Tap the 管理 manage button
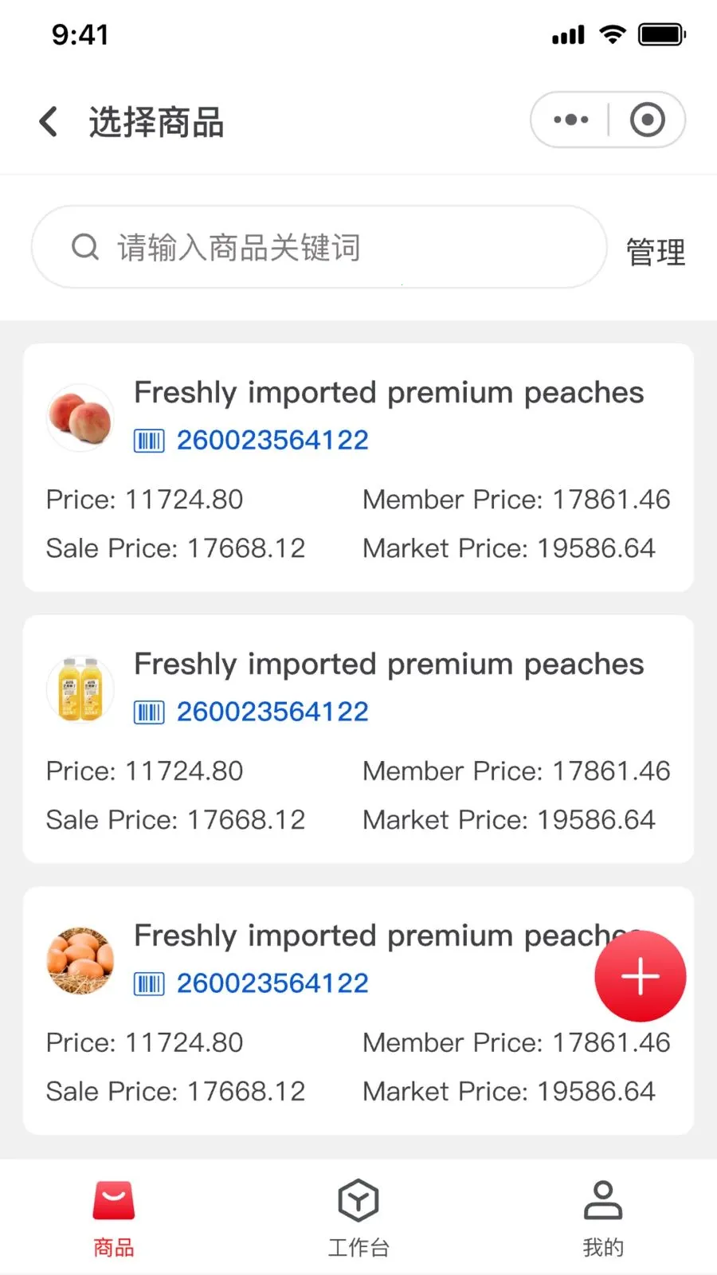The image size is (717, 1275). 655,252
